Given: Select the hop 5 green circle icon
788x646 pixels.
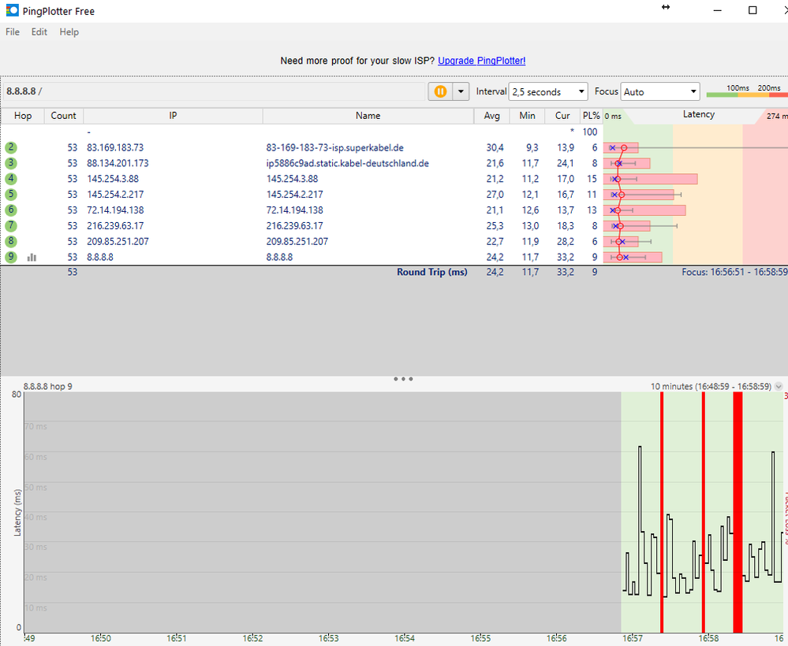Looking at the screenshot, I should point(10,195).
